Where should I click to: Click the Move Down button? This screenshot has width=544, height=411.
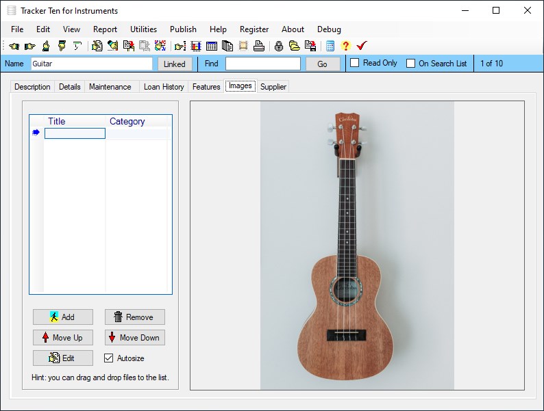[134, 337]
